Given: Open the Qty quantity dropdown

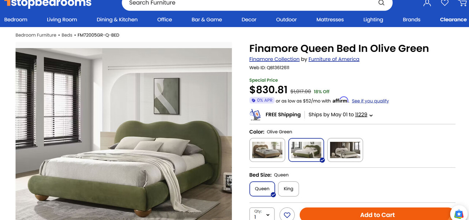Looking at the screenshot, I should 262,214.
